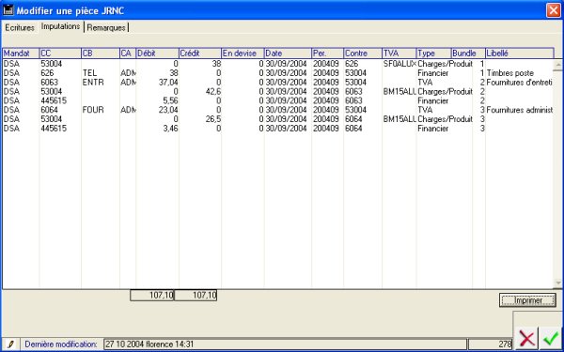Click the Type column header
The height and width of the screenshot is (352, 564).
[434, 54]
